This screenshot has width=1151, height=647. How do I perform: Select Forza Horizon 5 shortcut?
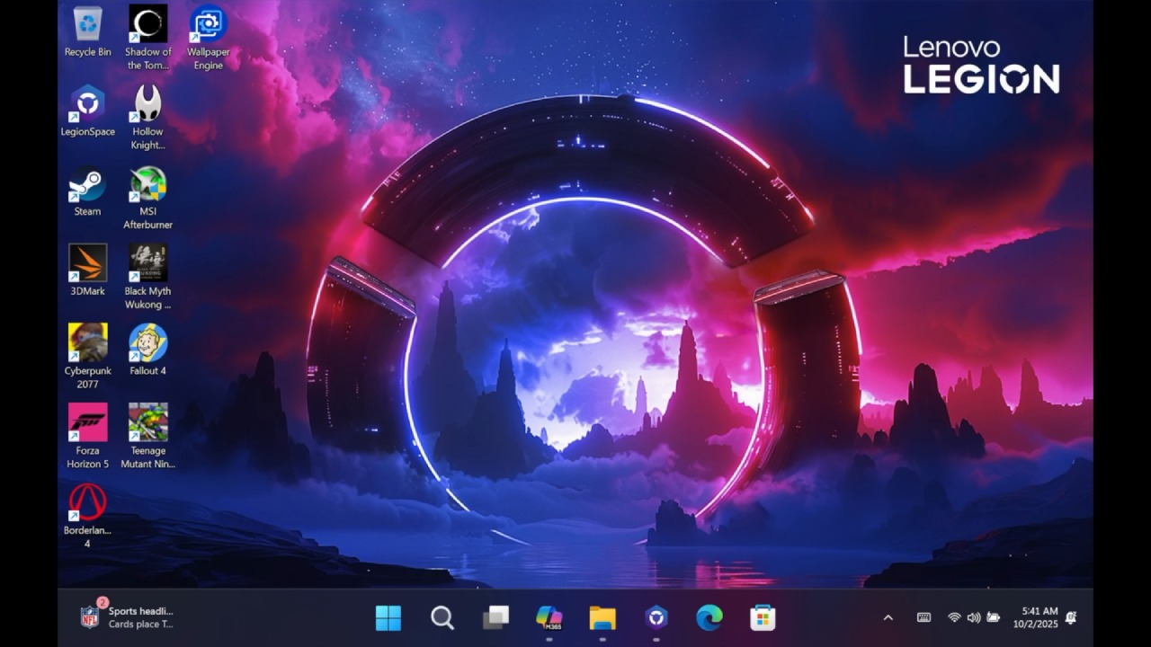[87, 436]
